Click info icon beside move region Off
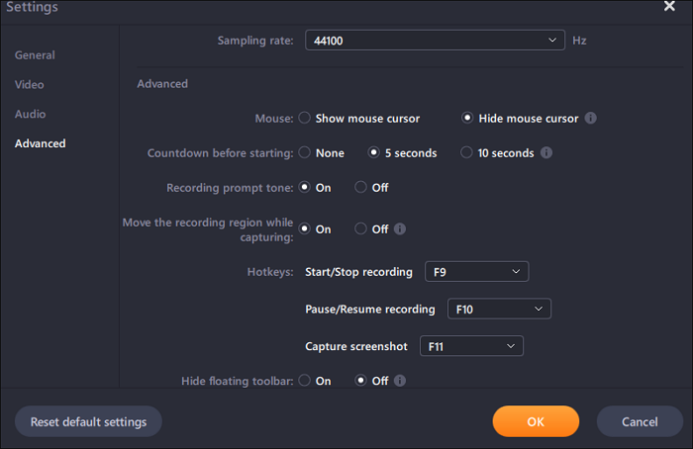693x449 pixels. (x=400, y=228)
